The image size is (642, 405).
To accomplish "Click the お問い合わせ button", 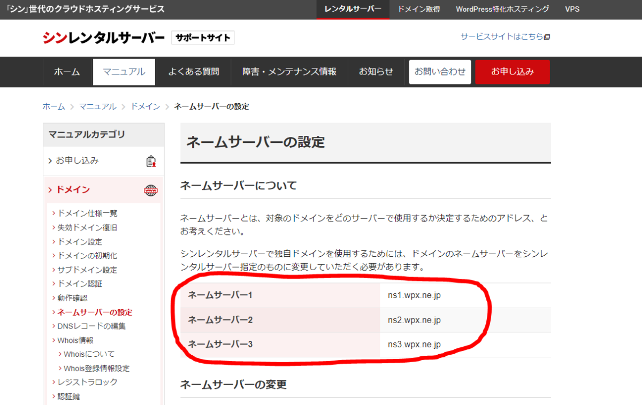I will point(440,72).
